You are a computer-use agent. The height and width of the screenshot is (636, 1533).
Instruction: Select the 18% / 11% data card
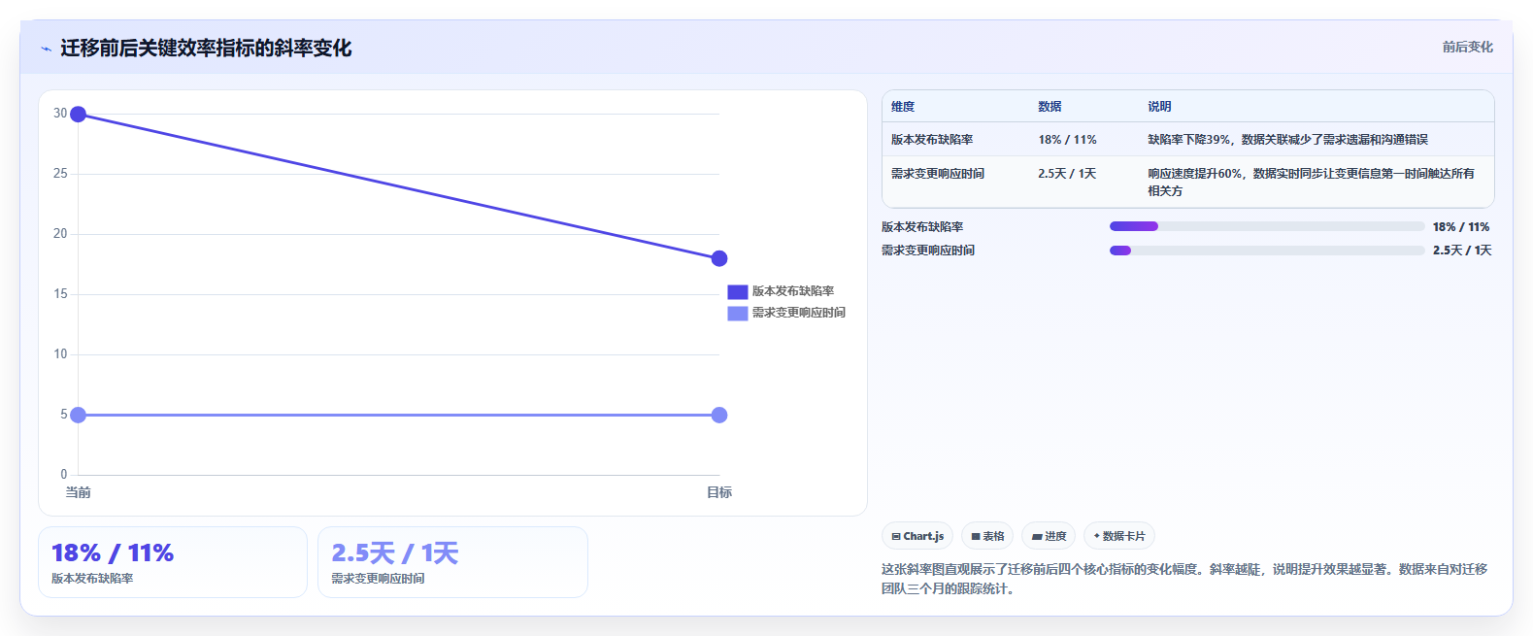click(173, 562)
